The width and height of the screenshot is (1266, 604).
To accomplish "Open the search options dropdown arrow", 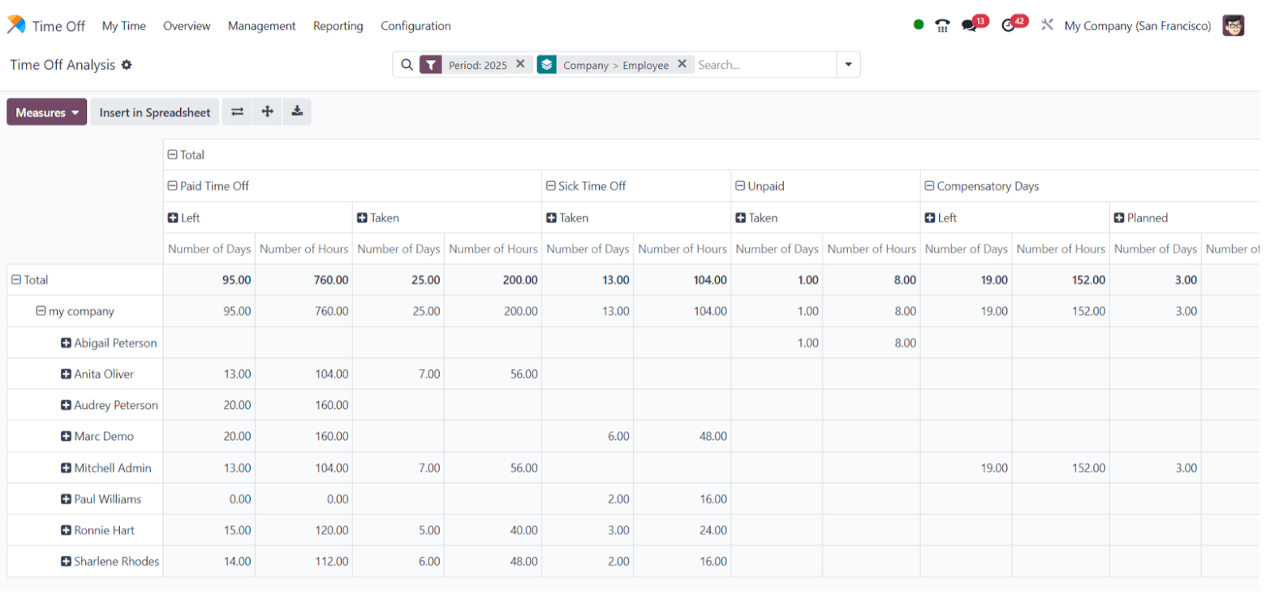I will 848,65.
